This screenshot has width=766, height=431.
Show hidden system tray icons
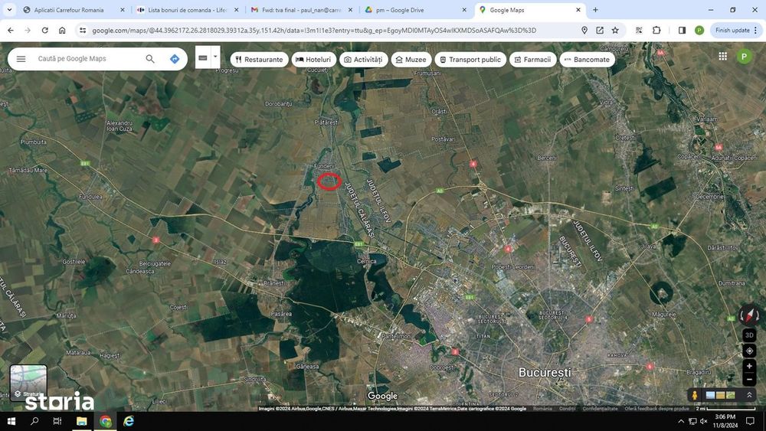tap(681, 421)
